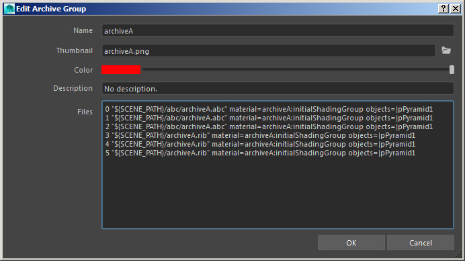The width and height of the screenshot is (465, 261).
Task: Cancel editing the archive group
Action: point(420,243)
